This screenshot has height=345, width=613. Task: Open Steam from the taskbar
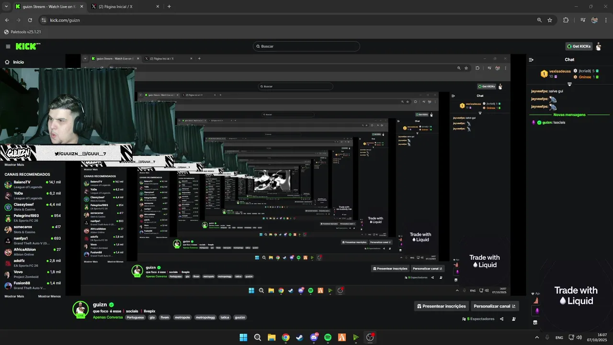[x=299, y=337]
